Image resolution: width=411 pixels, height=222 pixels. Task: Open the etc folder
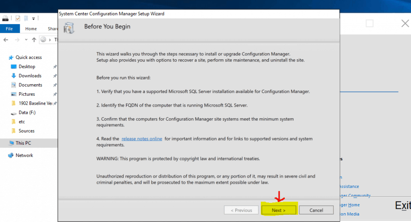coord(22,122)
